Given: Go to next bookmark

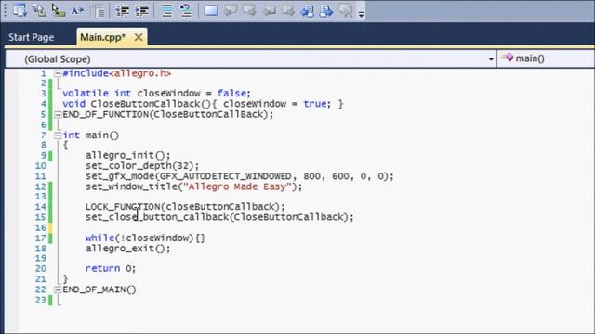Looking at the screenshot, I should [250, 10].
